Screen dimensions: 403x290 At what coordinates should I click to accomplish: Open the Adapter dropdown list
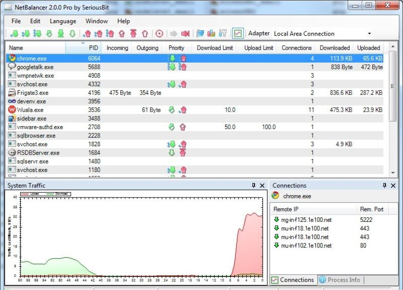pos(369,34)
